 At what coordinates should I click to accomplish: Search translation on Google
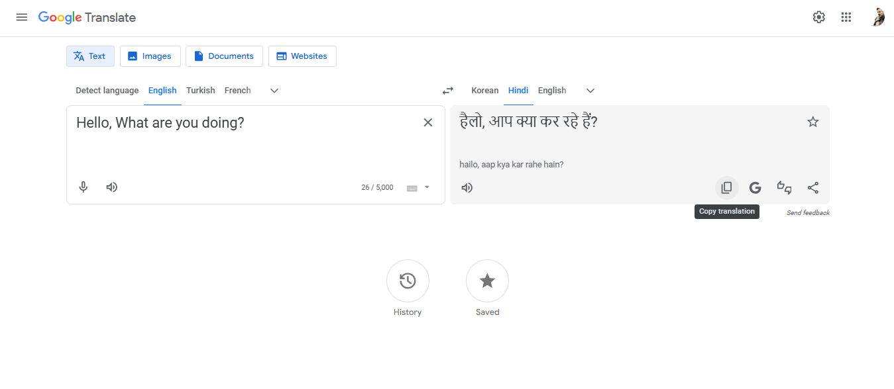click(755, 187)
